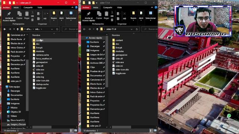Click the delete X icon in sider pes 21 ribbon

[45, 14]
